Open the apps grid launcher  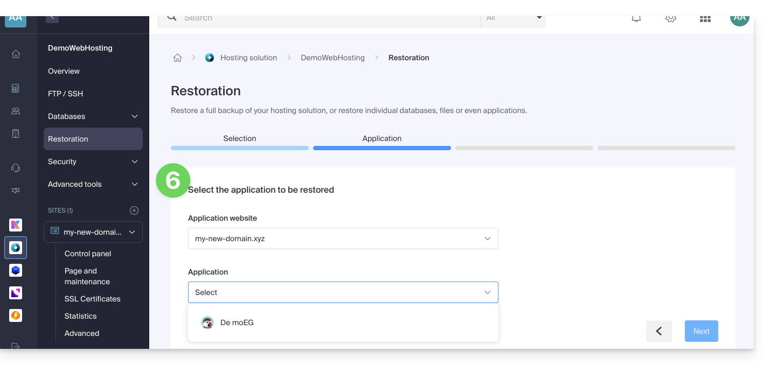[x=705, y=19]
